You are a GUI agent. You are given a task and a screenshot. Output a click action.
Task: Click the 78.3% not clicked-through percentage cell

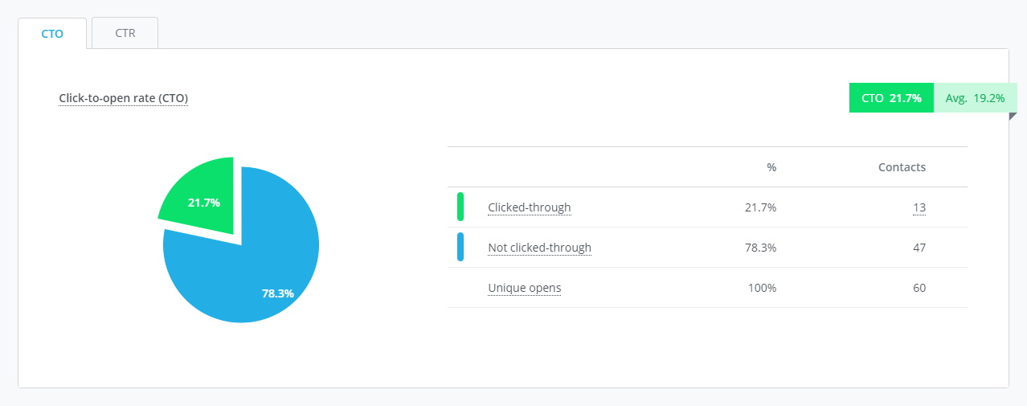pyautogui.click(x=760, y=248)
